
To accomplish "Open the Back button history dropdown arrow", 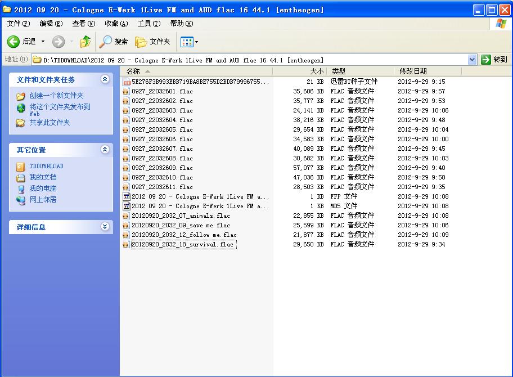I will 43,42.
